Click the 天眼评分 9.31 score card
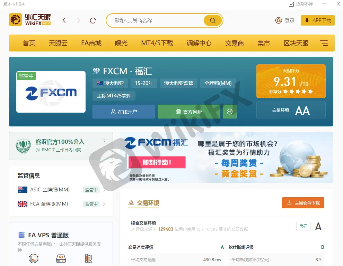This screenshot has width=343, height=266. coord(291,81)
